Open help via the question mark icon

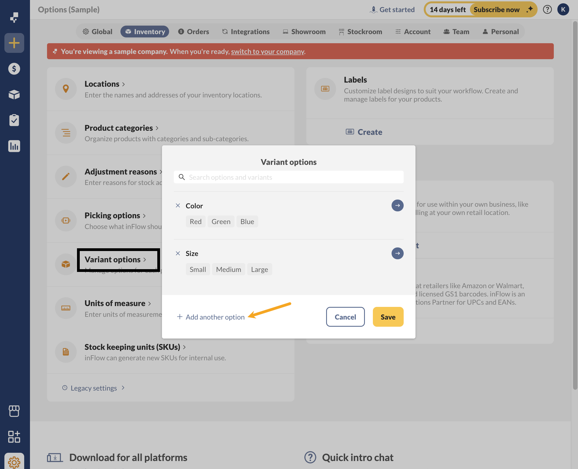(547, 9)
